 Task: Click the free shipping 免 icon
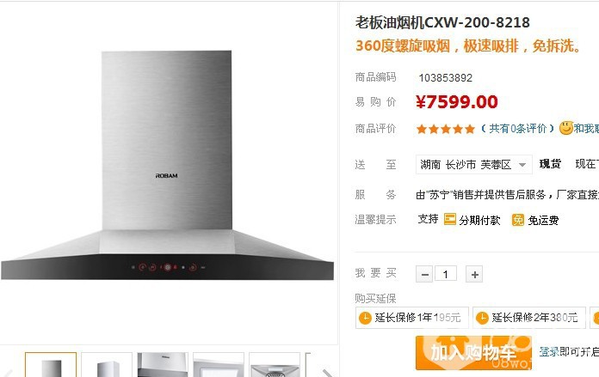click(x=517, y=220)
